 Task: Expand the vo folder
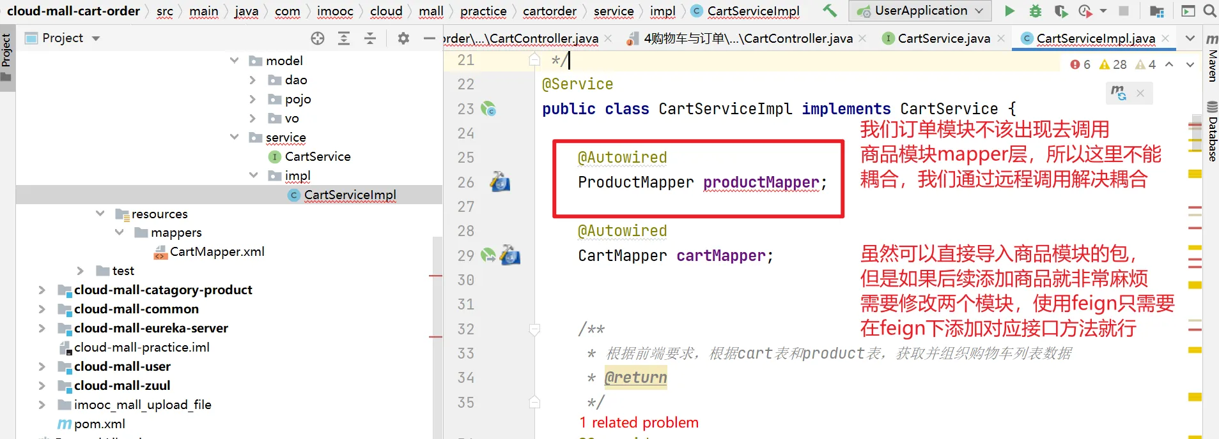(252, 118)
